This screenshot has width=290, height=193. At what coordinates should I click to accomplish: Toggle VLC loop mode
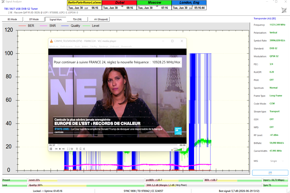81,149
